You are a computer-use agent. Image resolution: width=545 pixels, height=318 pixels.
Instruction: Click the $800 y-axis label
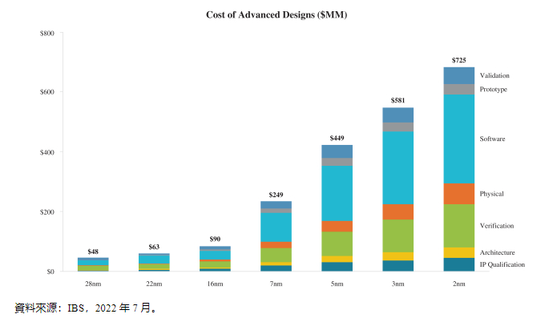pyautogui.click(x=47, y=34)
